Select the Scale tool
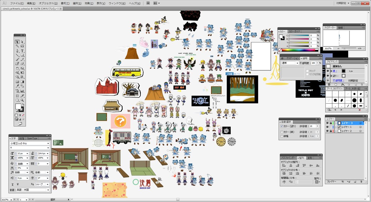The image size is (371, 202). coord(22,68)
